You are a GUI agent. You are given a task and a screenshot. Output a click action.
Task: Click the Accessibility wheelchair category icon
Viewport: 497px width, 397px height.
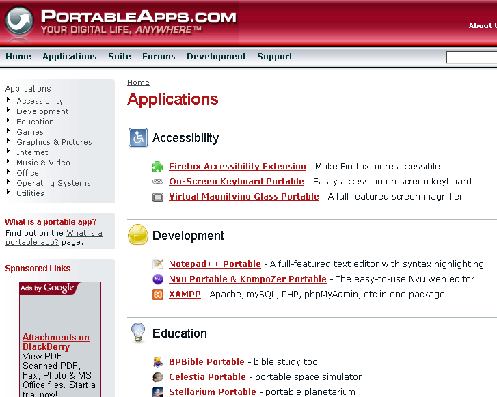tap(138, 137)
